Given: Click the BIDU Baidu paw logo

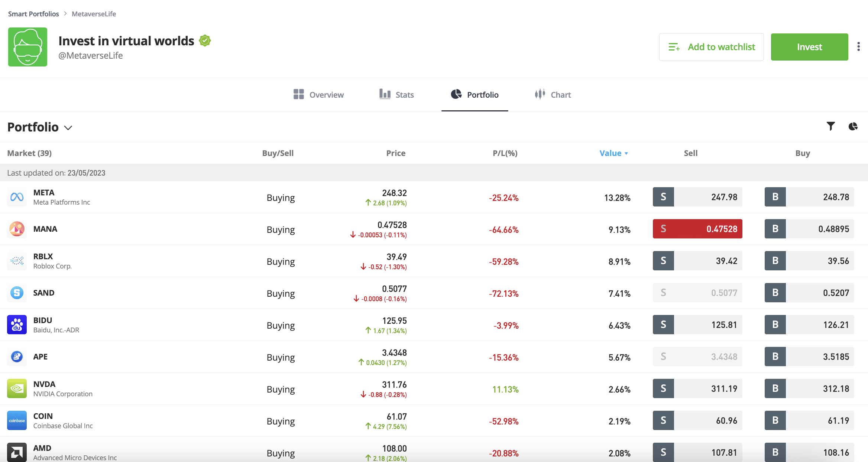Looking at the screenshot, I should (17, 325).
